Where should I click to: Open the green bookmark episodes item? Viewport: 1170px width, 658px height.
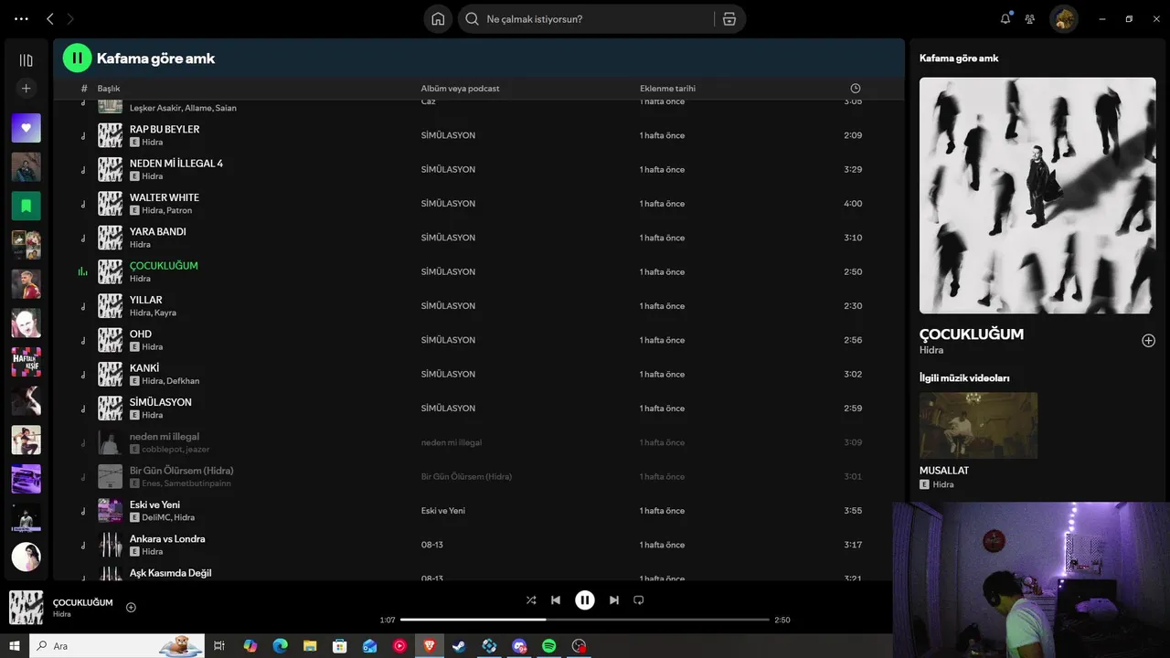(x=26, y=206)
